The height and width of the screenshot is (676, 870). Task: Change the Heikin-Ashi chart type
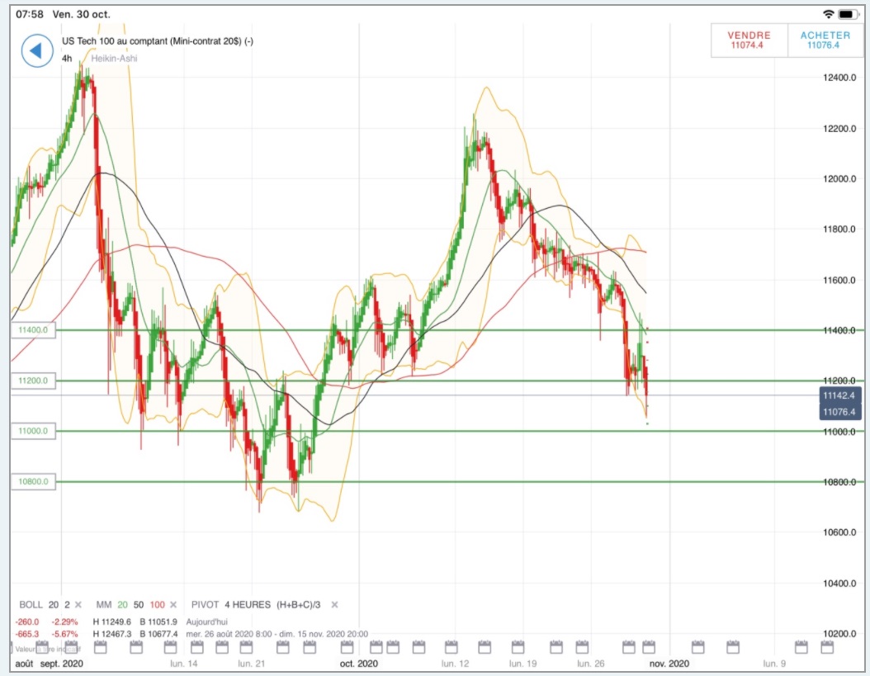pos(114,59)
